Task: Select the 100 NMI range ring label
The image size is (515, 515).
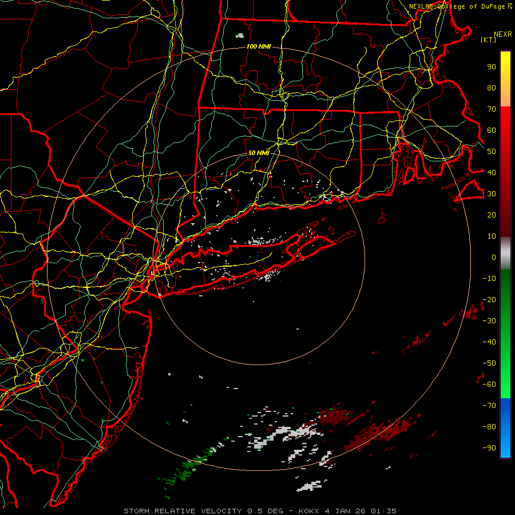Action: tap(259, 47)
